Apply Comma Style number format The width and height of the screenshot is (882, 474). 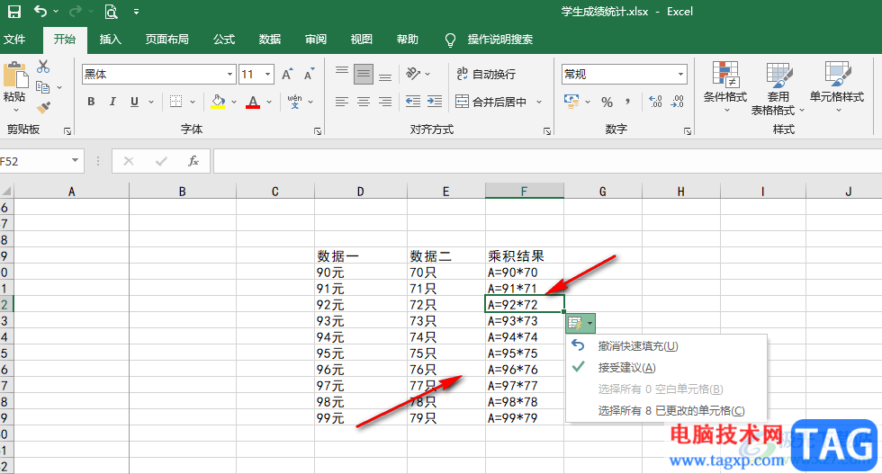point(628,102)
